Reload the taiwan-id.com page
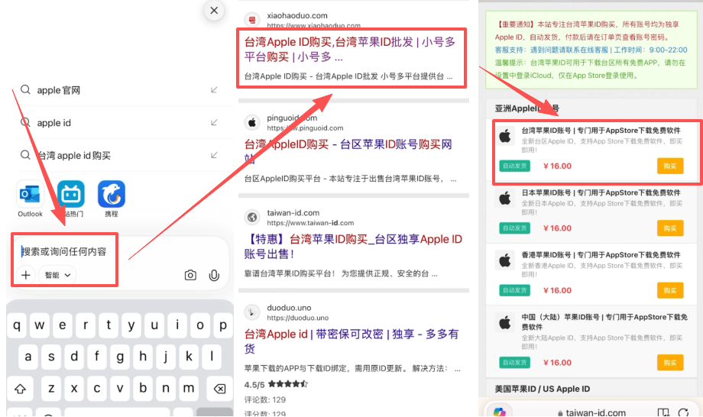Screen dimensions: 703x417 point(683,412)
